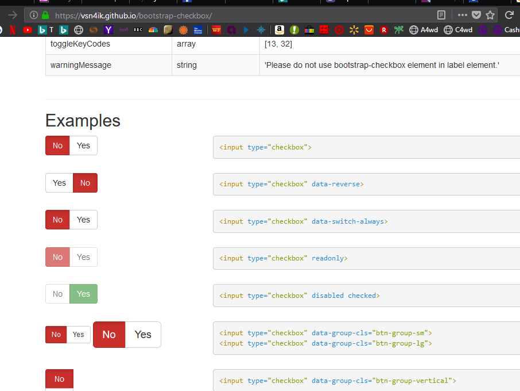520x391 pixels.
Task: Click No on the vertical button group
Action: click(x=59, y=379)
